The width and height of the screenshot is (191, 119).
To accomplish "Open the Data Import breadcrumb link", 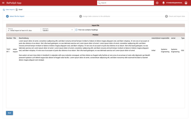I will pos(10,10).
